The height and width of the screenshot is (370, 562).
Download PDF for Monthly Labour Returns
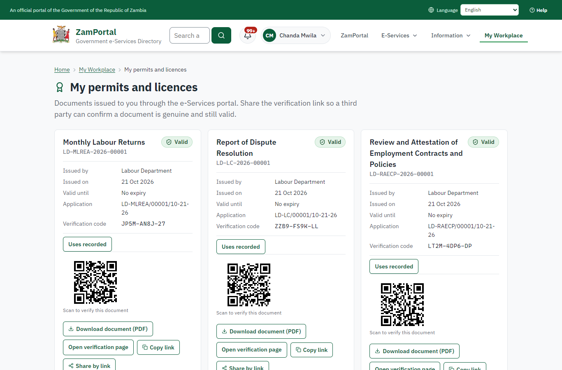tap(108, 329)
